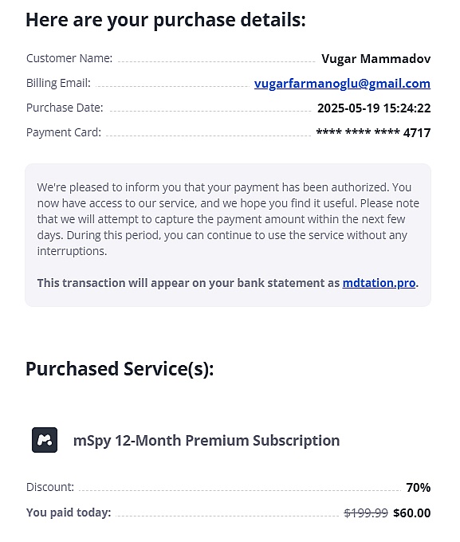Click the mSpy logo icon
The image size is (460, 542).
[45, 440]
